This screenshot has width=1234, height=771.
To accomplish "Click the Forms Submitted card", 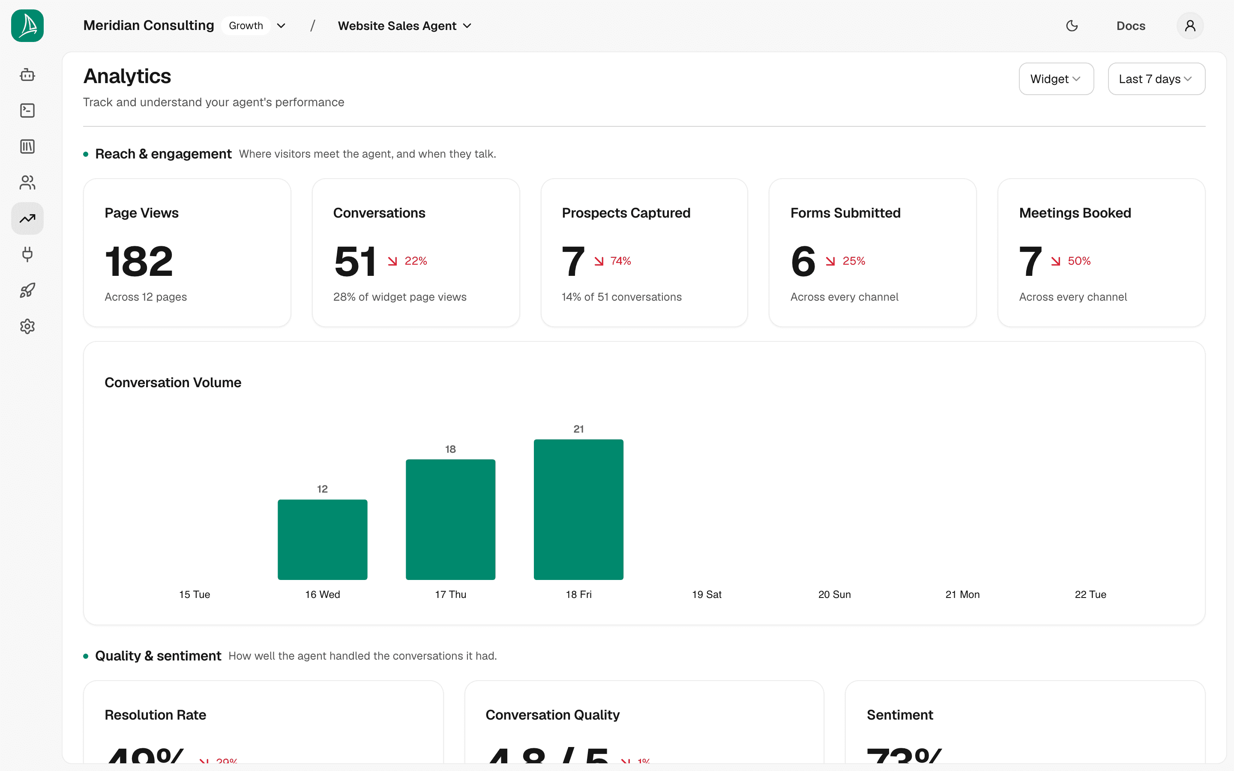I will [x=872, y=252].
